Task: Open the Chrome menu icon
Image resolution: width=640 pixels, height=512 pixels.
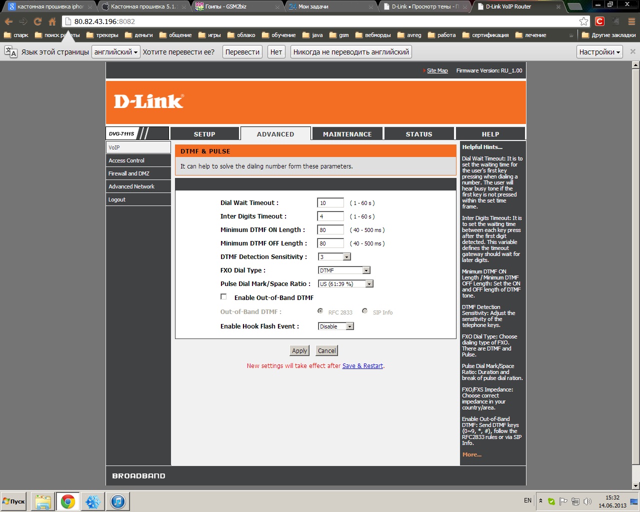Action: point(631,21)
